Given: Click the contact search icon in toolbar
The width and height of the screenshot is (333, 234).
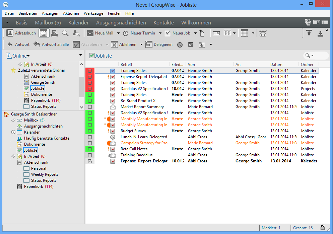Looking at the screenshot, I should click(x=76, y=33).
